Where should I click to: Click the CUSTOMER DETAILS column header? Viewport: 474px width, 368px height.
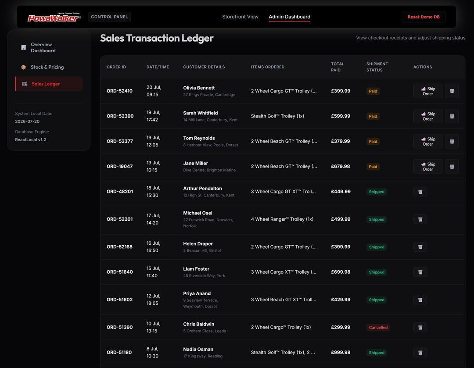point(204,67)
